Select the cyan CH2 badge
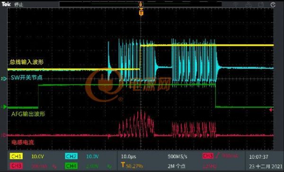Screen dimensions: 284x172 tap(71, 156)
